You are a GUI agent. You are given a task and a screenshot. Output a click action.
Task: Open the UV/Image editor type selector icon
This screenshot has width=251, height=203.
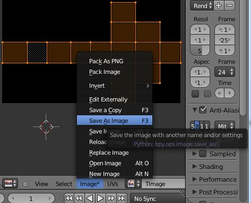point(10,183)
